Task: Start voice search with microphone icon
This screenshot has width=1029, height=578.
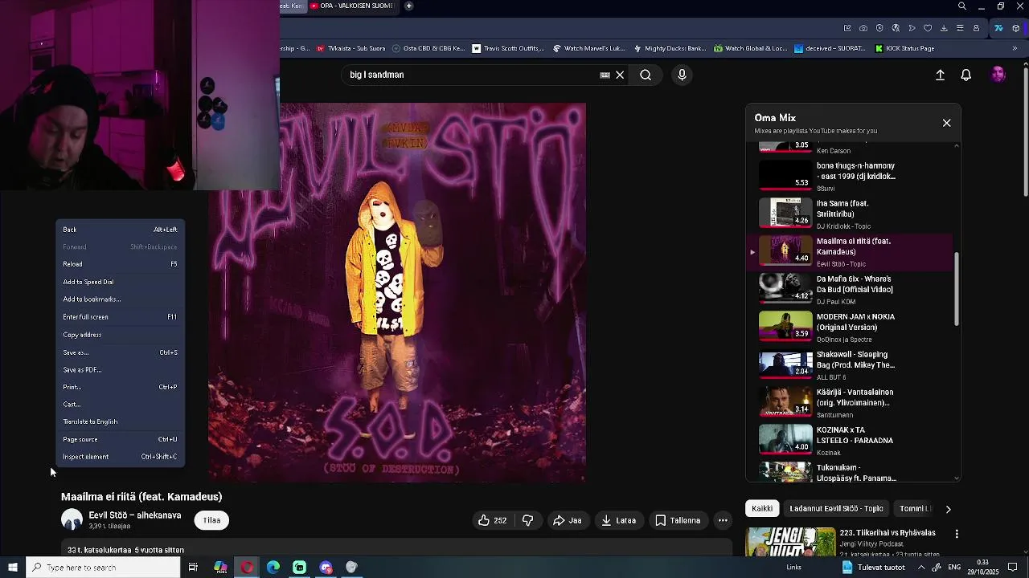Action: coord(682,75)
